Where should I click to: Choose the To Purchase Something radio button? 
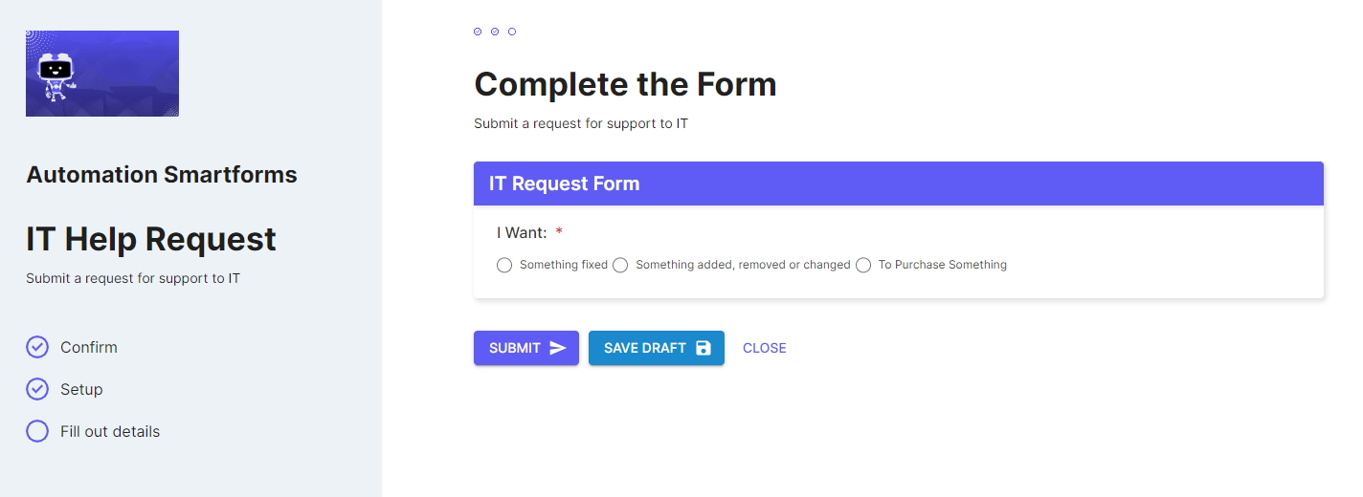pos(863,265)
